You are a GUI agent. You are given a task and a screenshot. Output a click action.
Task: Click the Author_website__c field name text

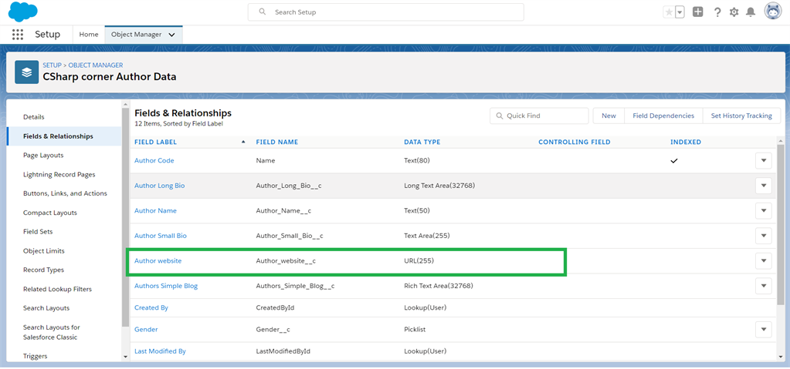(x=286, y=261)
